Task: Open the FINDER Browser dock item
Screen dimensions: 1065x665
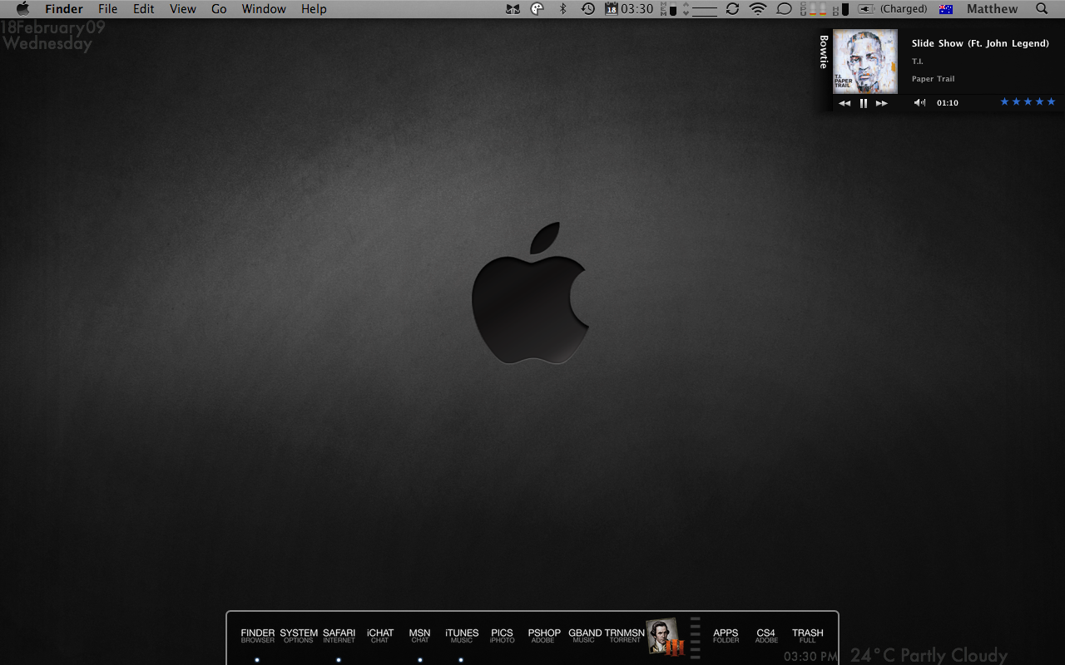Action: [x=257, y=636]
